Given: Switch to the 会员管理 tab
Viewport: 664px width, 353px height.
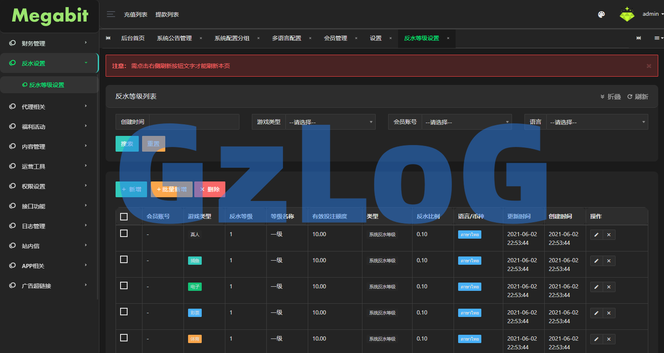Looking at the screenshot, I should (336, 39).
